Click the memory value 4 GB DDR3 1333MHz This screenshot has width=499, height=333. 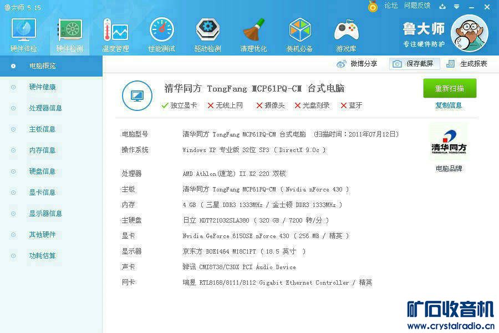pos(262,205)
